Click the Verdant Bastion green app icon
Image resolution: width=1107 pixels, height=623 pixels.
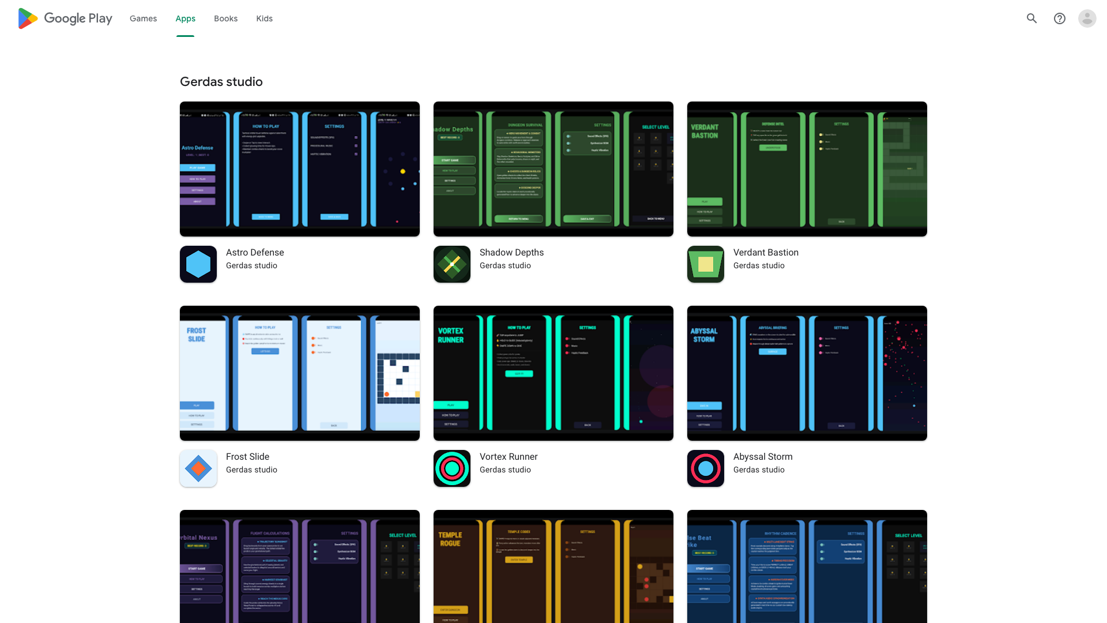706,264
